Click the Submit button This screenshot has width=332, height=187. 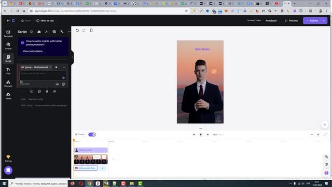coord(312,21)
